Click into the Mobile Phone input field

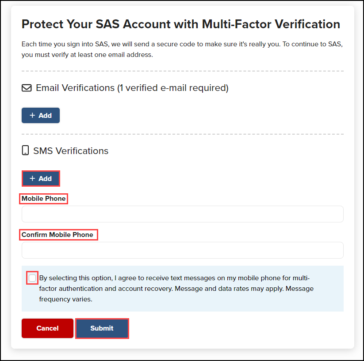[x=181, y=214]
